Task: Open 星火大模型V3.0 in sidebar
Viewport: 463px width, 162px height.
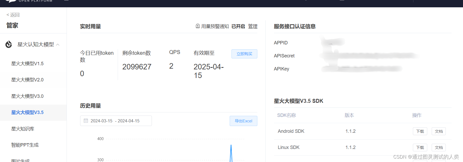Action: 27,96
